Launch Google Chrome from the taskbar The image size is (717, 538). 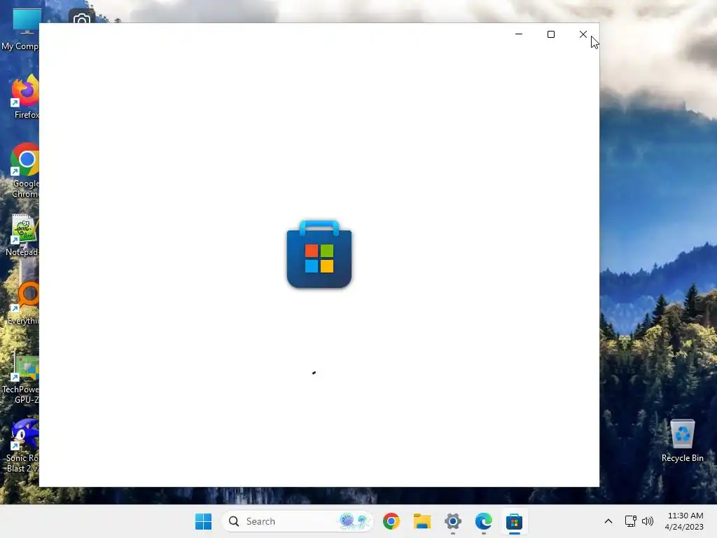391,521
